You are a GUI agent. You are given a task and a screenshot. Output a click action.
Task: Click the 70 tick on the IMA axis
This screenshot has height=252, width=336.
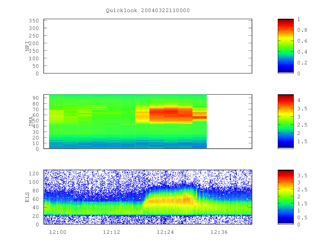point(36,109)
